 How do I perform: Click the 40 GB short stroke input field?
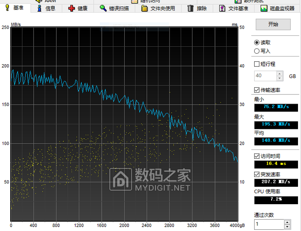[265, 76]
